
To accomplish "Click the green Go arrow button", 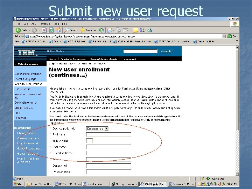I will tap(230, 36).
